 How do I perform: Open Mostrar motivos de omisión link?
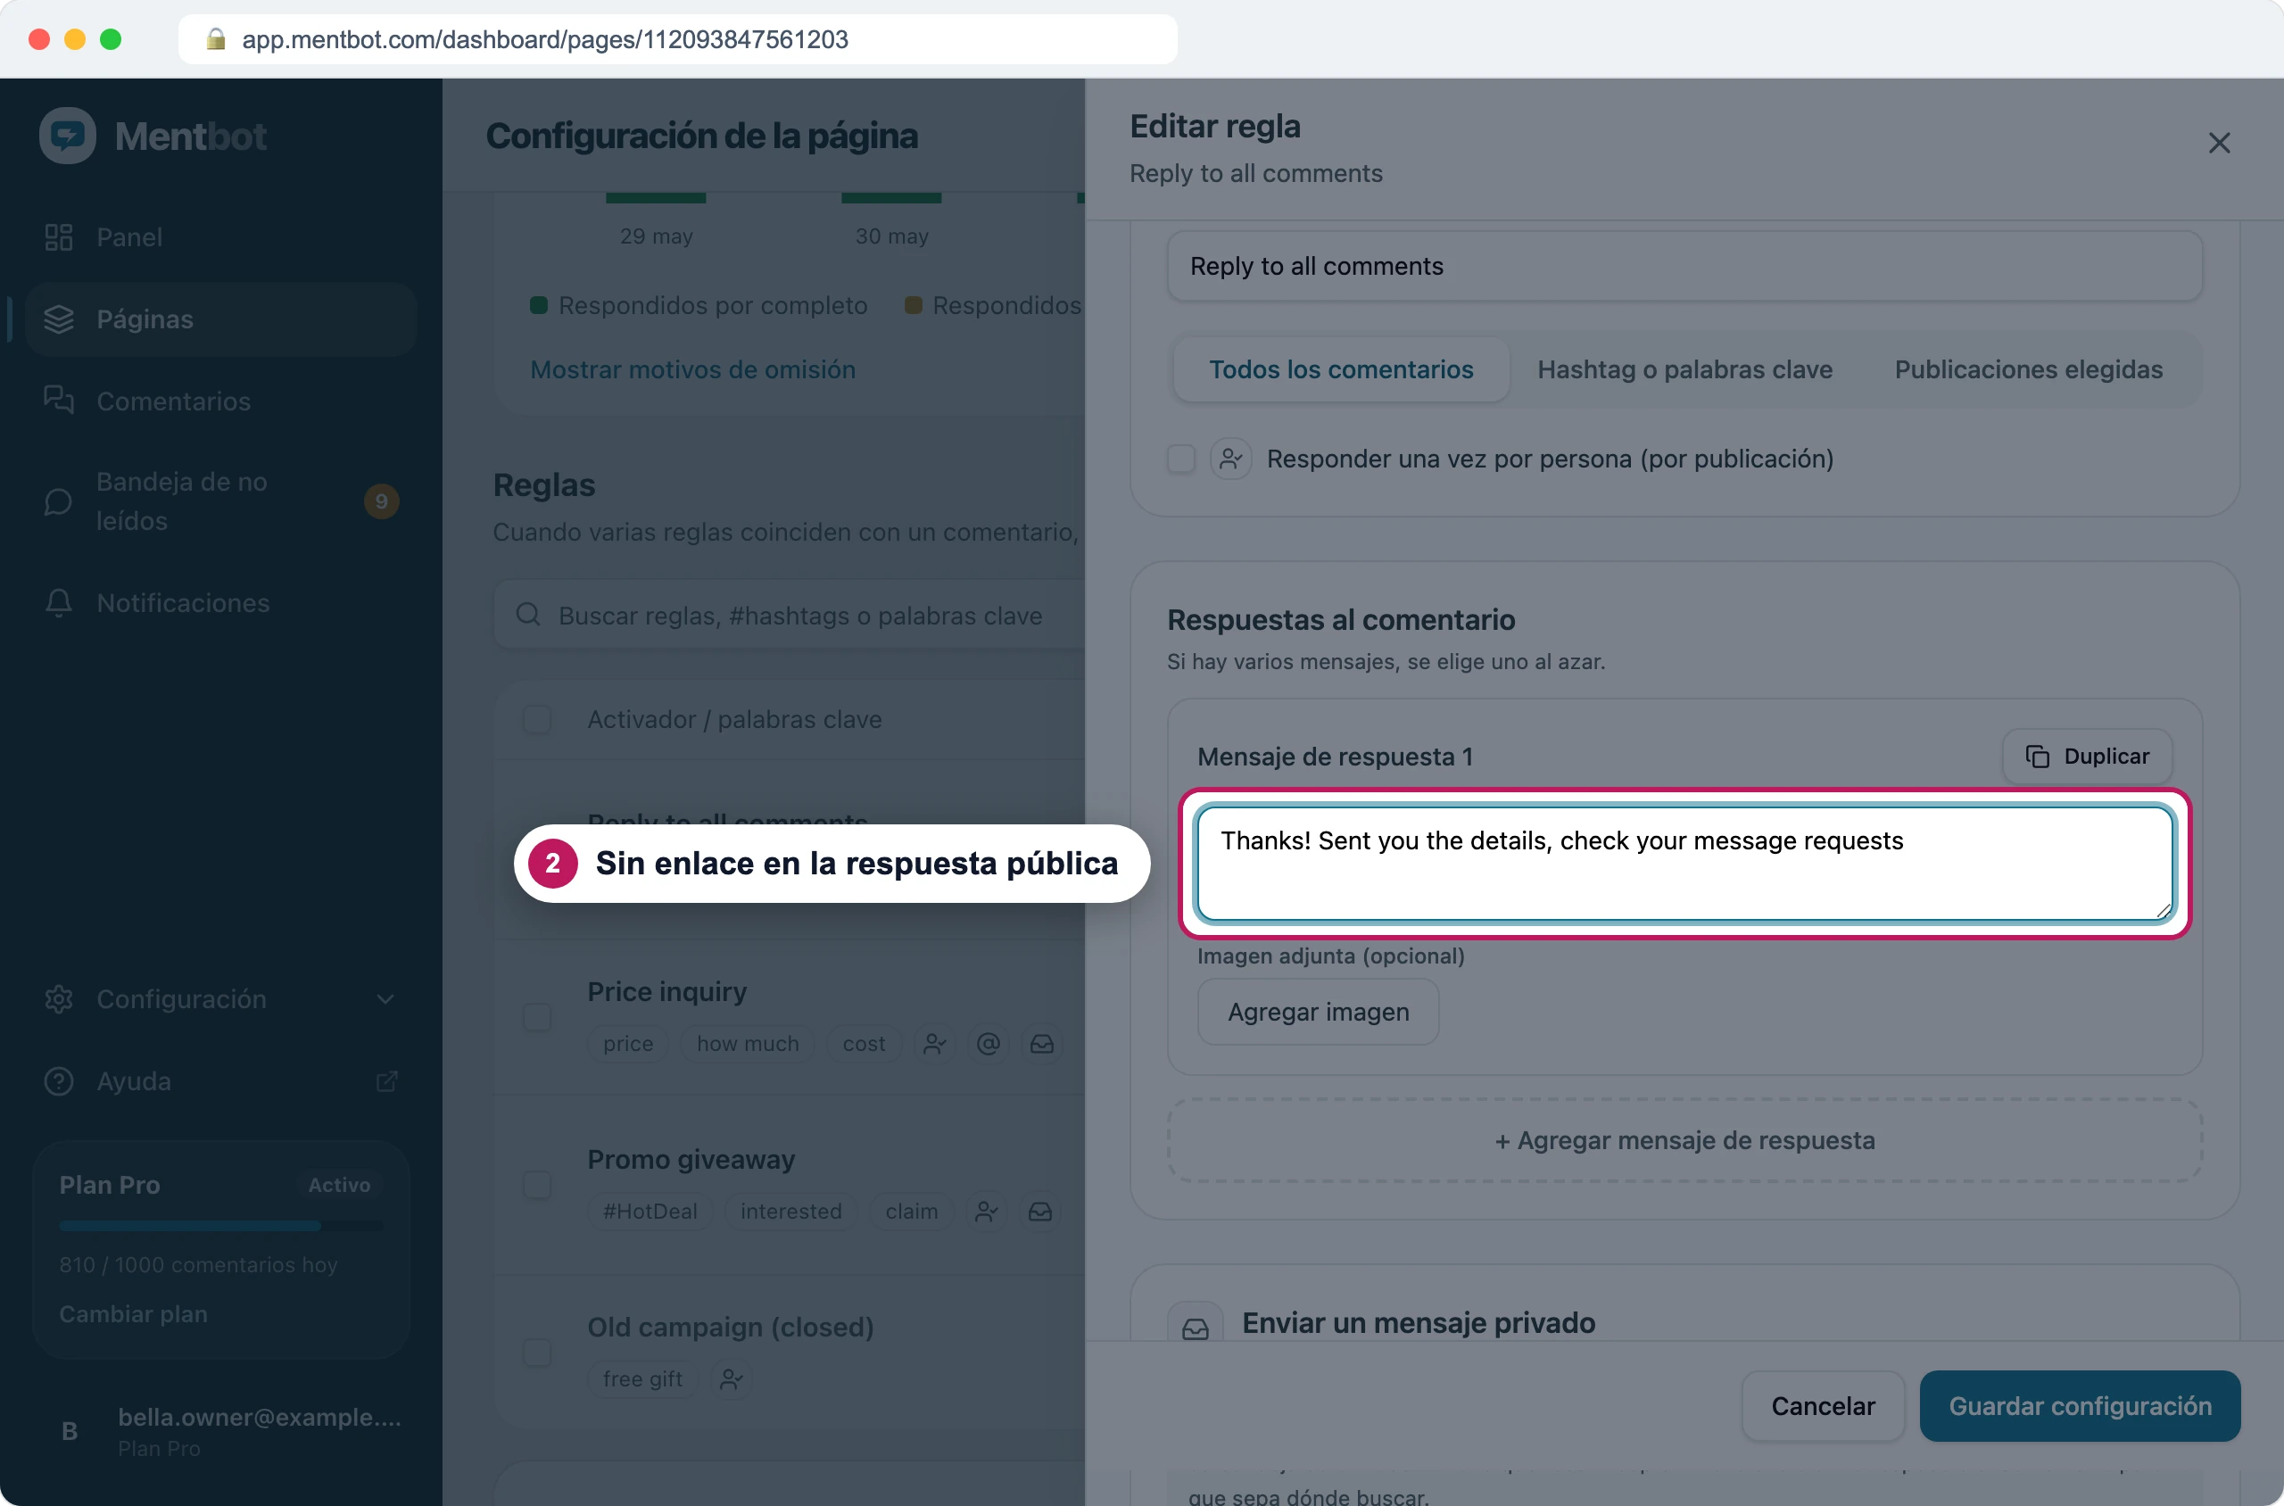(x=692, y=369)
